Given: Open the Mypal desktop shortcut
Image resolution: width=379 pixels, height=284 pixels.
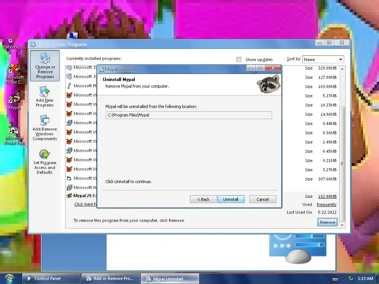Looking at the screenshot, I should [x=14, y=101].
